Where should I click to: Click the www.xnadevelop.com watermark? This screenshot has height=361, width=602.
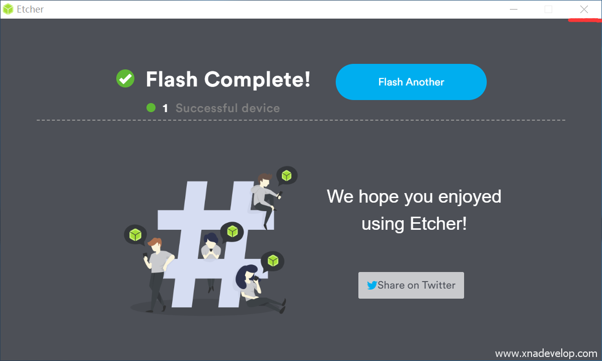(546, 353)
